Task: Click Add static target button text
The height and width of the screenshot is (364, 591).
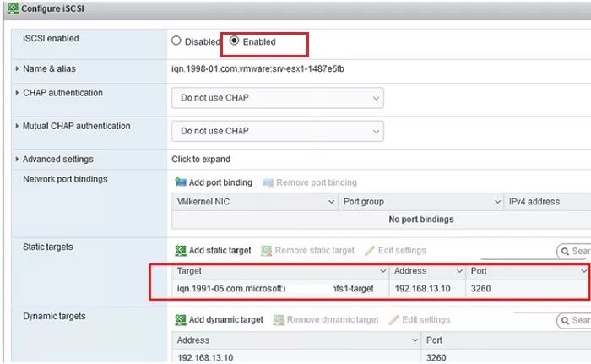Action: coord(220,251)
